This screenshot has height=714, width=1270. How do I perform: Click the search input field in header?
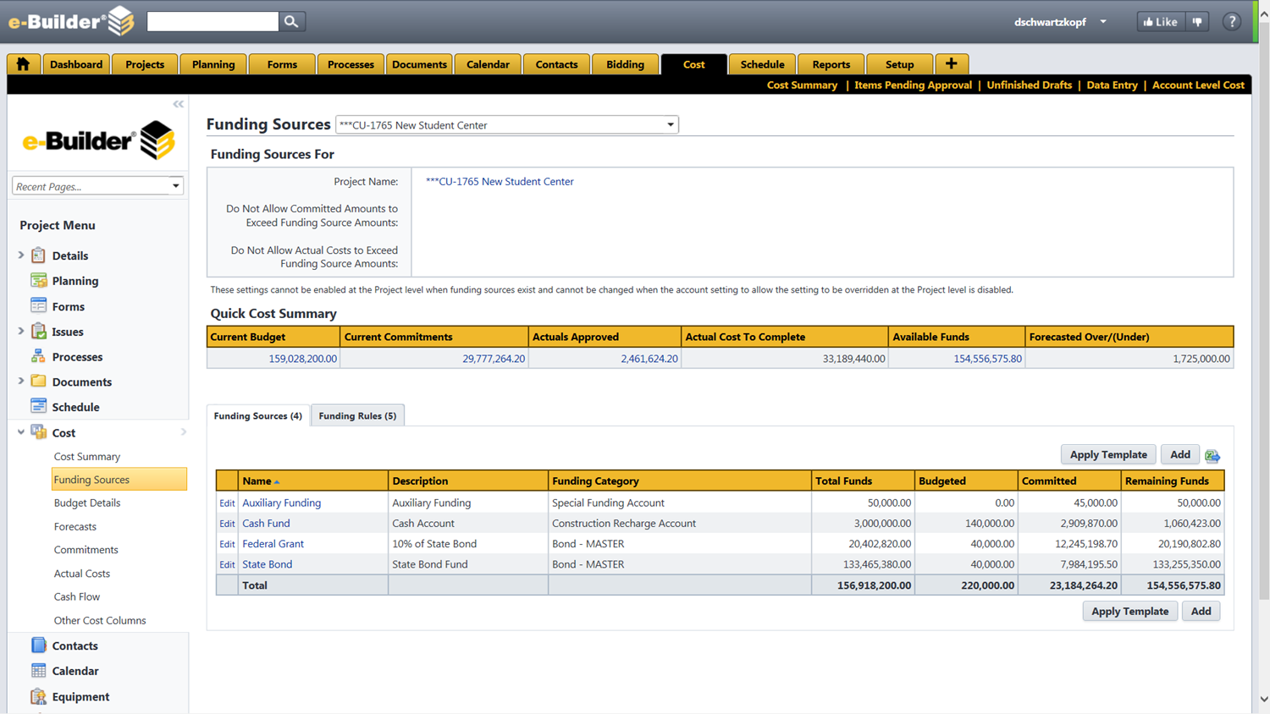tap(213, 21)
